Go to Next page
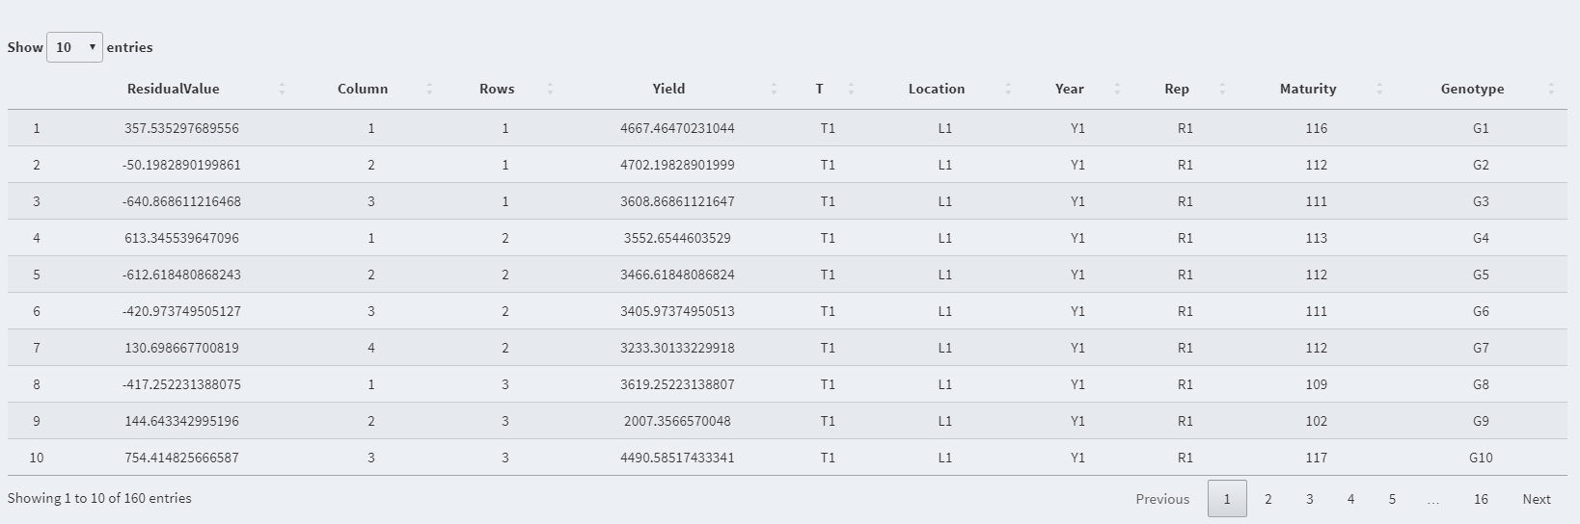The image size is (1580, 524). pos(1537,499)
